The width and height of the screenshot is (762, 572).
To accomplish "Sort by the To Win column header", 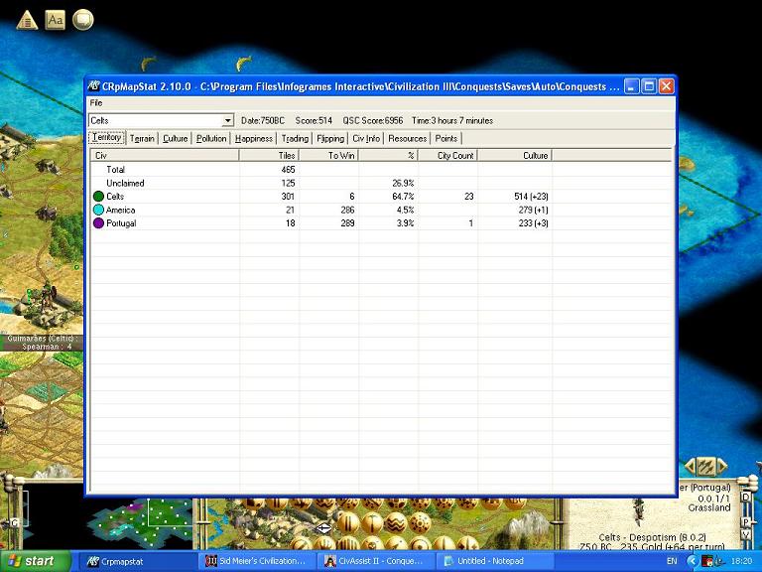I will (328, 156).
